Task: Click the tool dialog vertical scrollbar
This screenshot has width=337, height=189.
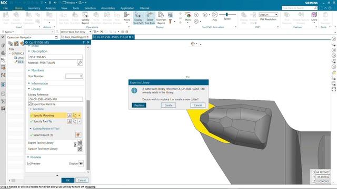Action: [x=88, y=135]
